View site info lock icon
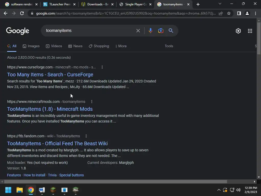This screenshot has height=196, width=261. pyautogui.click(x=32, y=13)
